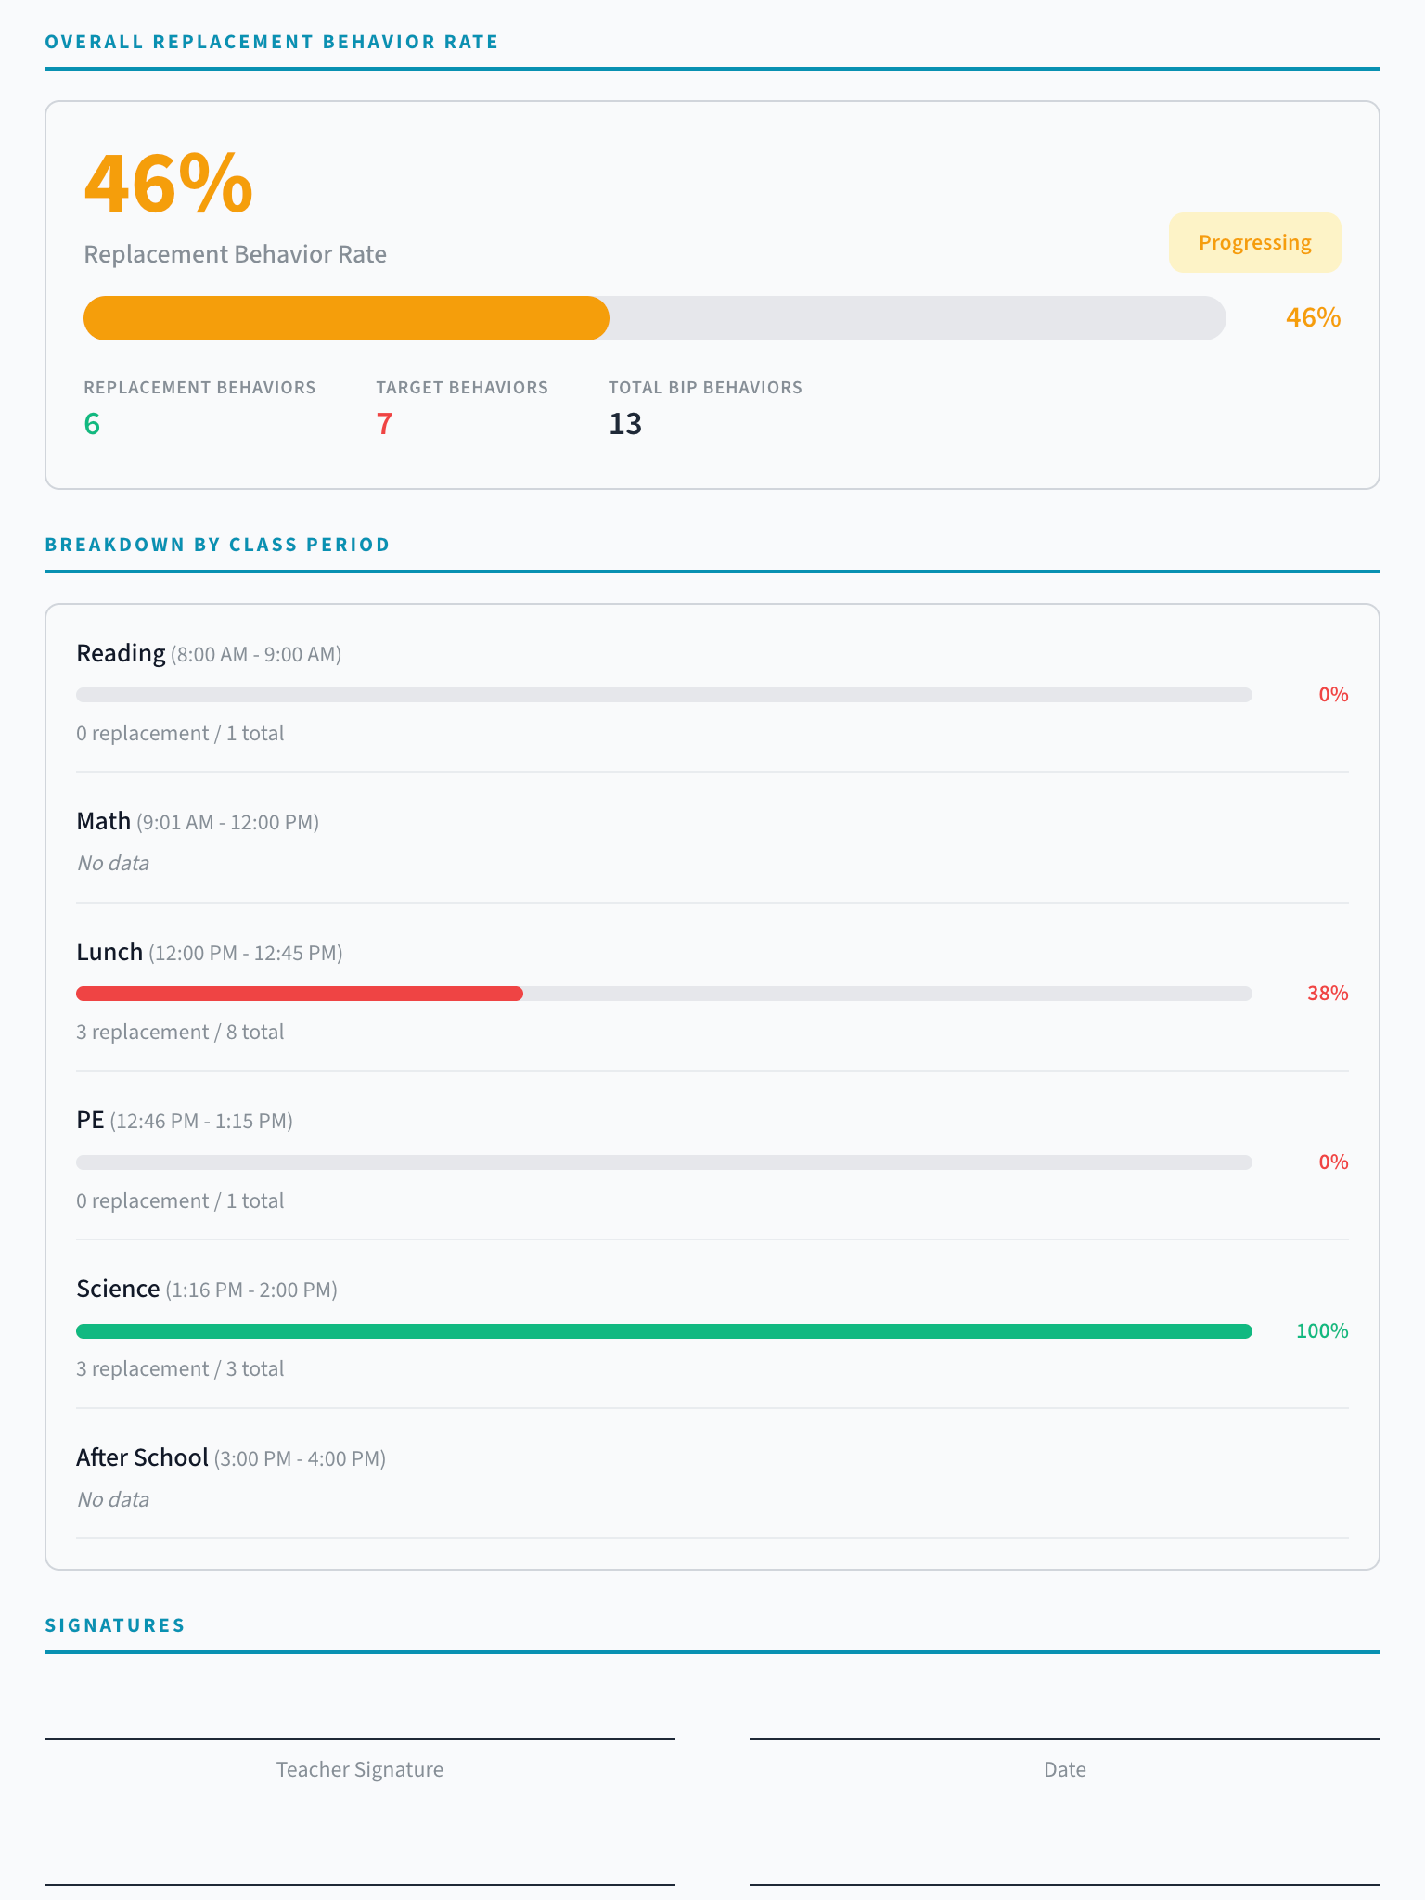The image size is (1425, 1900).
Task: Click the Total BIP Behaviors count of 13
Action: (625, 424)
